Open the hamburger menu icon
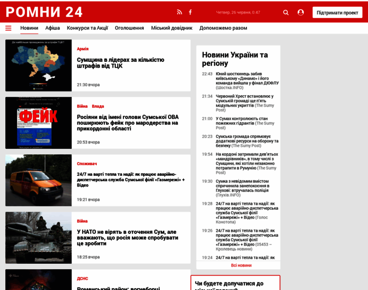The height and width of the screenshot is (290, 368). click(8, 28)
